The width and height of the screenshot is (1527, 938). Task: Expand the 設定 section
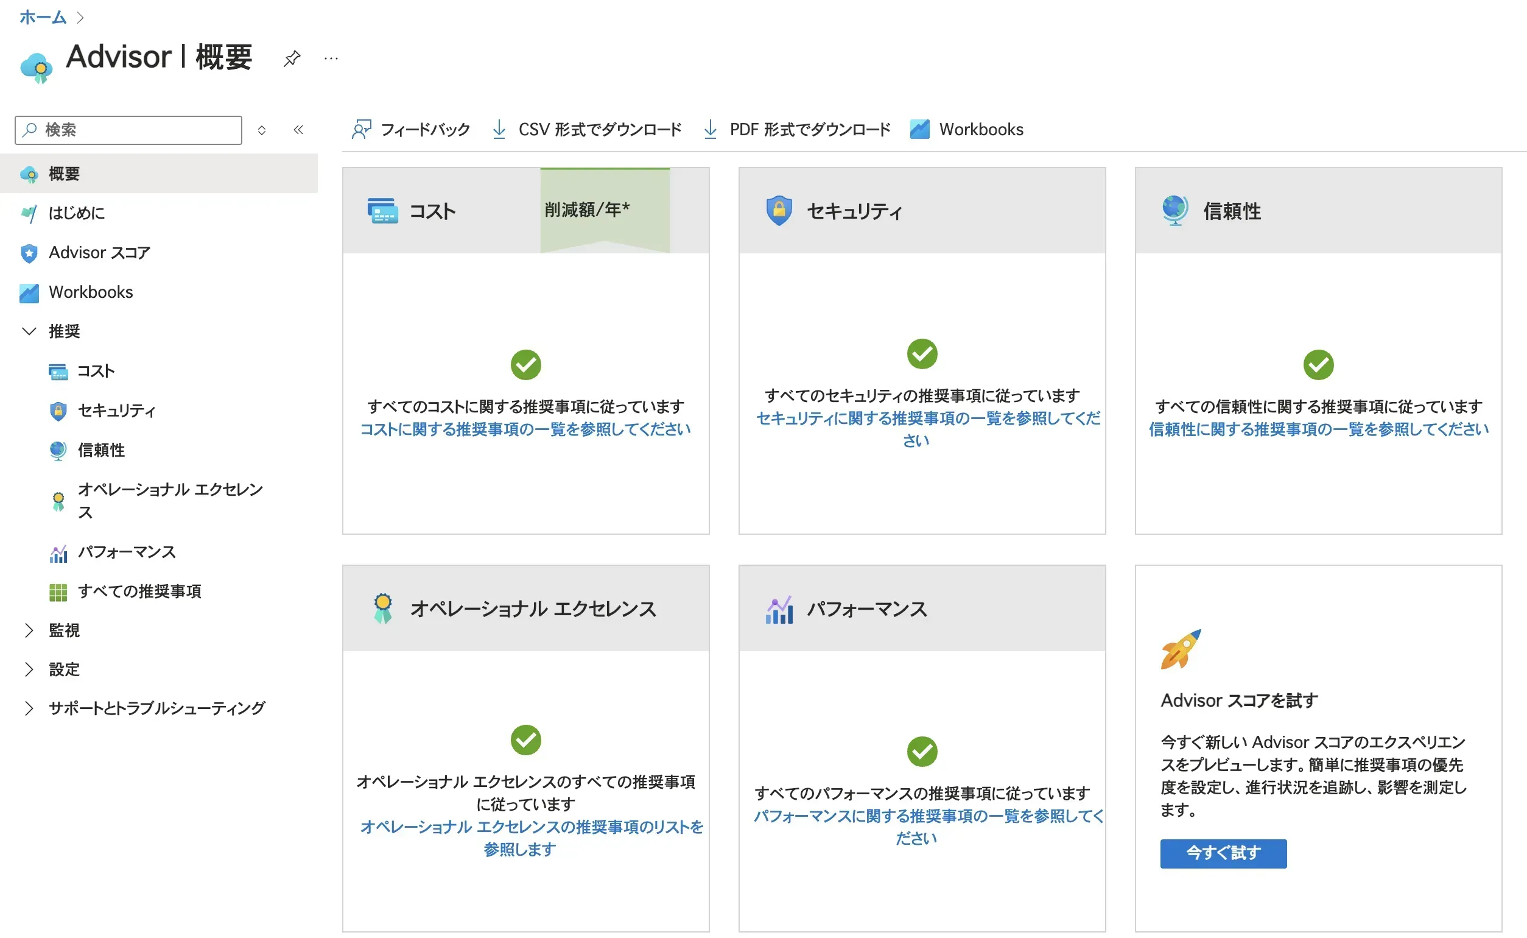pos(29,669)
